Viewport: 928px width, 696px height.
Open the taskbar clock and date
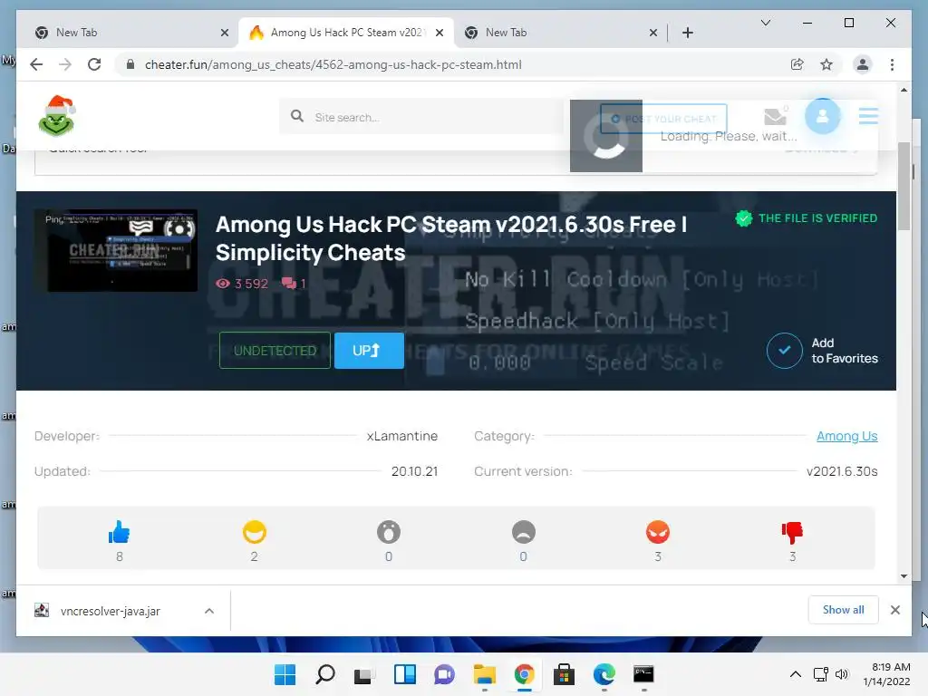(886, 674)
